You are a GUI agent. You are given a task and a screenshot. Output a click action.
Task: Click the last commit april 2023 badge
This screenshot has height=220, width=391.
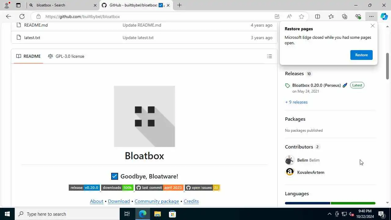(159, 188)
